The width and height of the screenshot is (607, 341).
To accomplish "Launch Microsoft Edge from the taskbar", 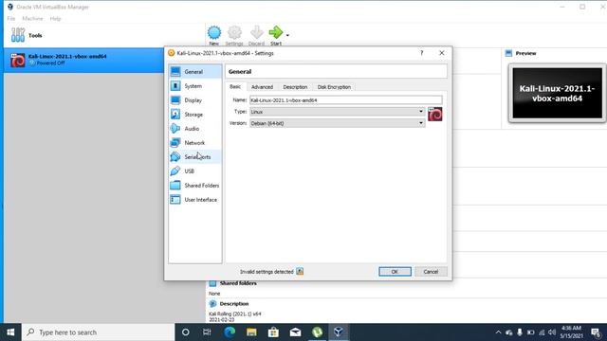I will pyautogui.click(x=230, y=332).
